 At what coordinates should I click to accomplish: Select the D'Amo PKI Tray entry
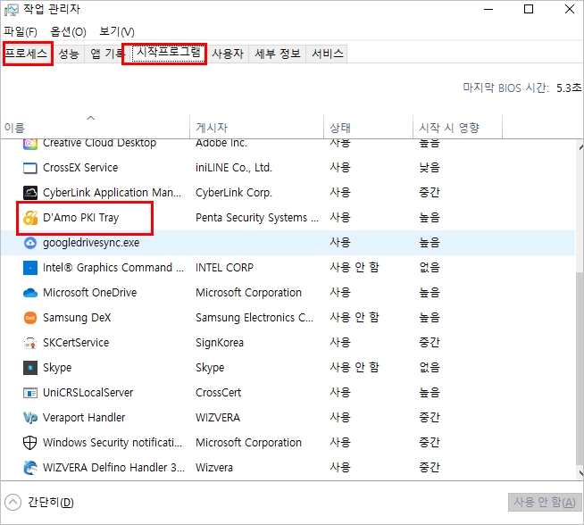81,218
